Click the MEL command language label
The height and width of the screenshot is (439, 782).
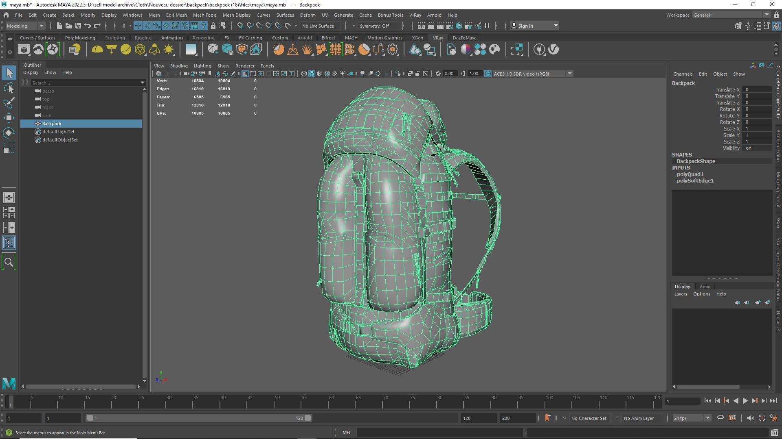coord(347,432)
